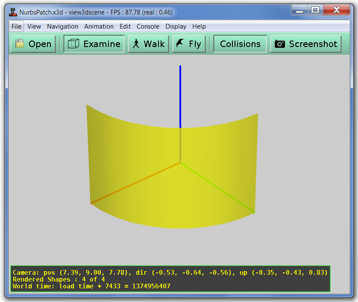
Task: Maximize the view3dscene window
Action: pyautogui.click(x=315, y=10)
